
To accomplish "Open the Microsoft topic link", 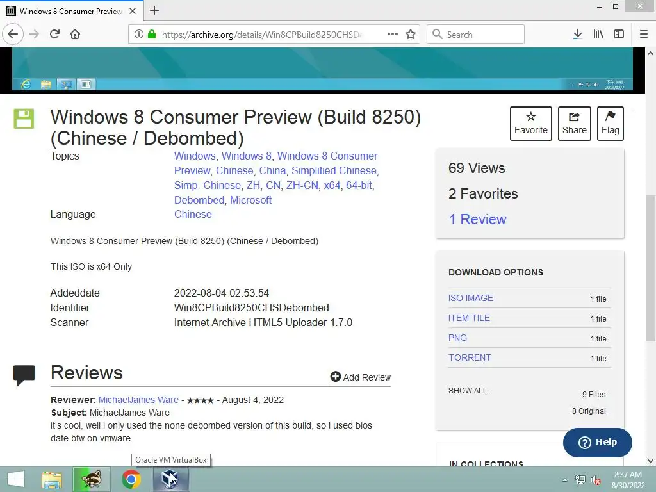I will coord(250,200).
